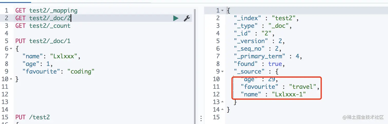Toggle fold marker on response line 13
The height and width of the screenshot is (124, 388).
222,102
